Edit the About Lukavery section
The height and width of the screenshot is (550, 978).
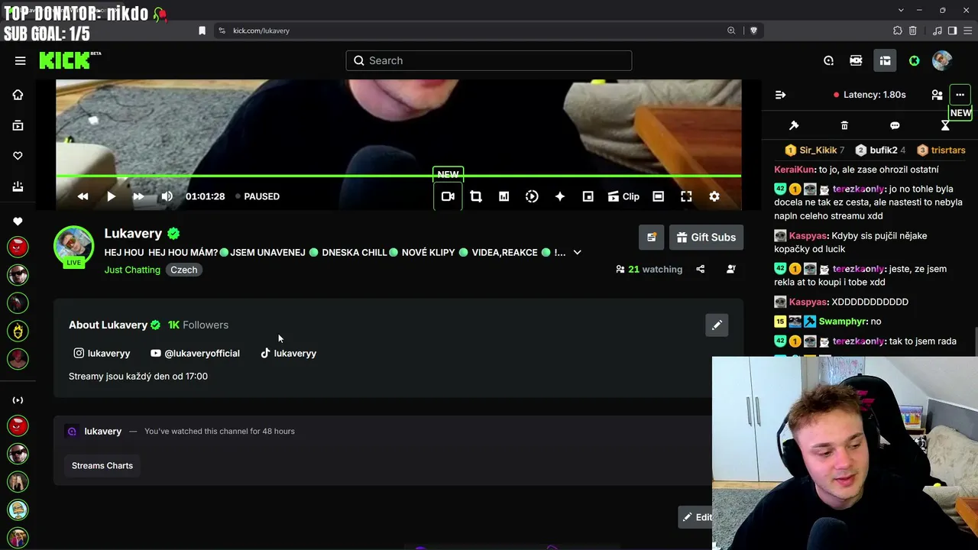pos(717,325)
